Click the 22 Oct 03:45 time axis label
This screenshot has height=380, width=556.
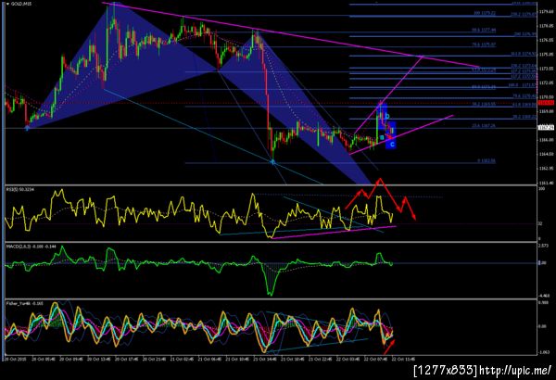348,359
